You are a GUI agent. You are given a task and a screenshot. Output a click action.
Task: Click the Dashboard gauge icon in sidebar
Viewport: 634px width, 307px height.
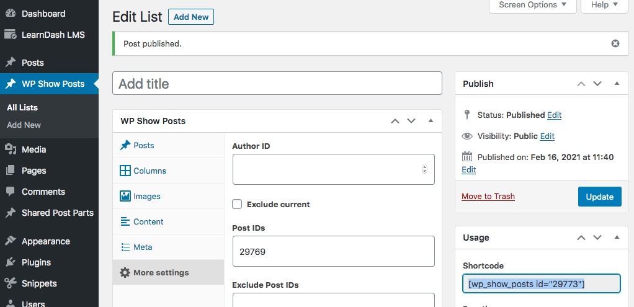(x=11, y=14)
